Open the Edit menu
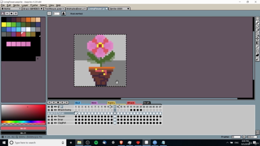 [x=9, y=5]
